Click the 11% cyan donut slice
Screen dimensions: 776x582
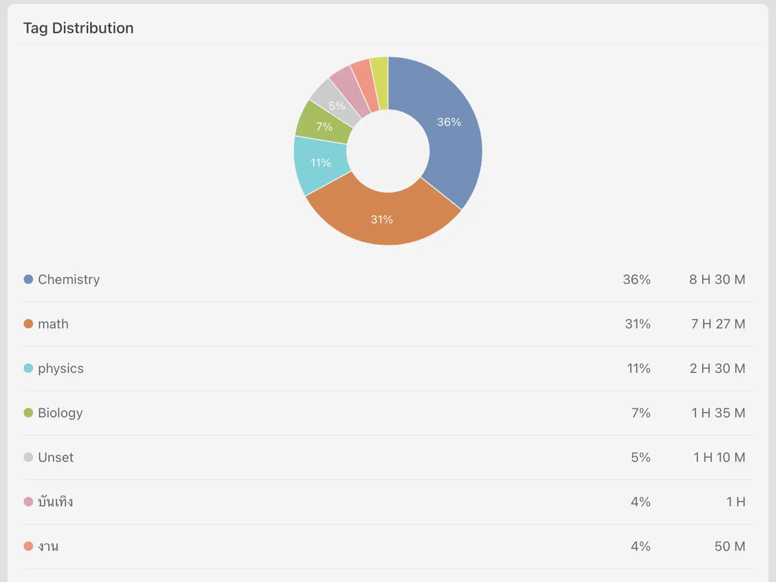(x=320, y=163)
